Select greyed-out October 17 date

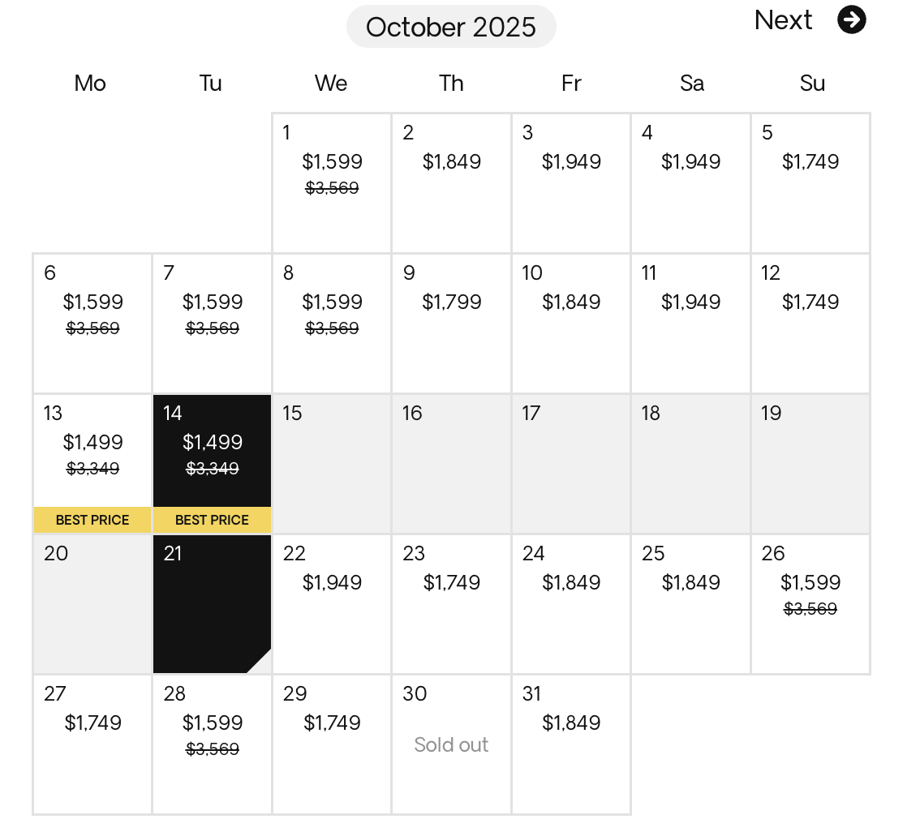[571, 464]
